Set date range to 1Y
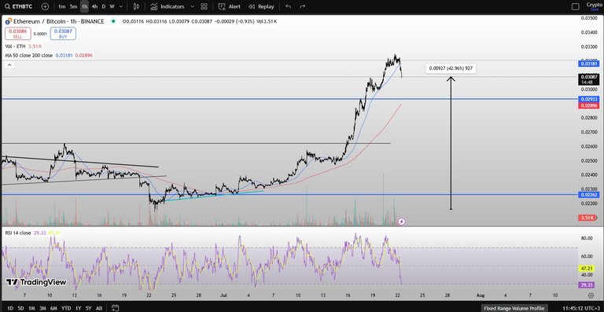 tap(78, 308)
